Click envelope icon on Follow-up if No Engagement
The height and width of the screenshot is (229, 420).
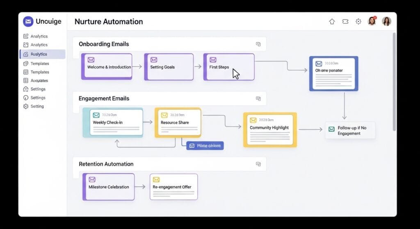tap(331, 129)
